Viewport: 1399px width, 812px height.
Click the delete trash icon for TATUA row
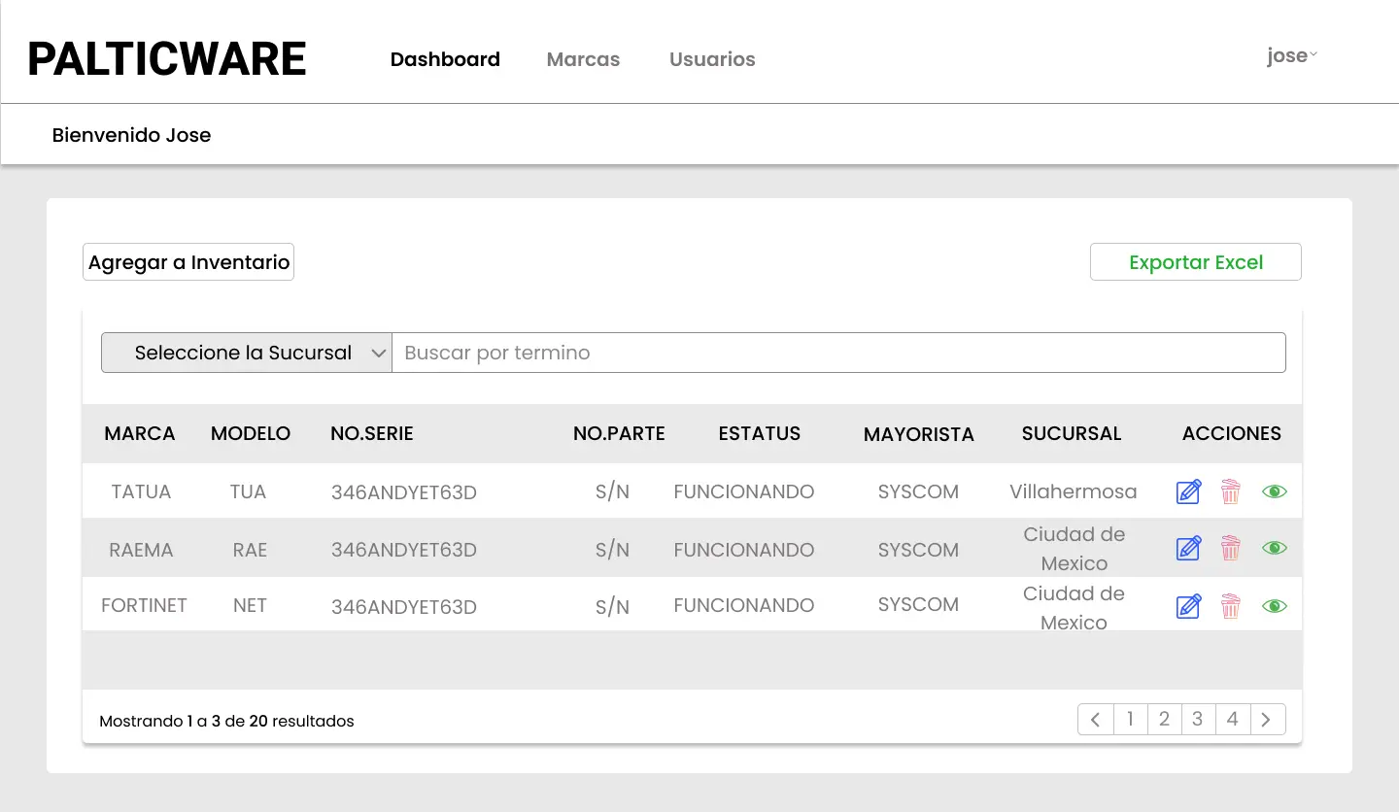[x=1231, y=491]
